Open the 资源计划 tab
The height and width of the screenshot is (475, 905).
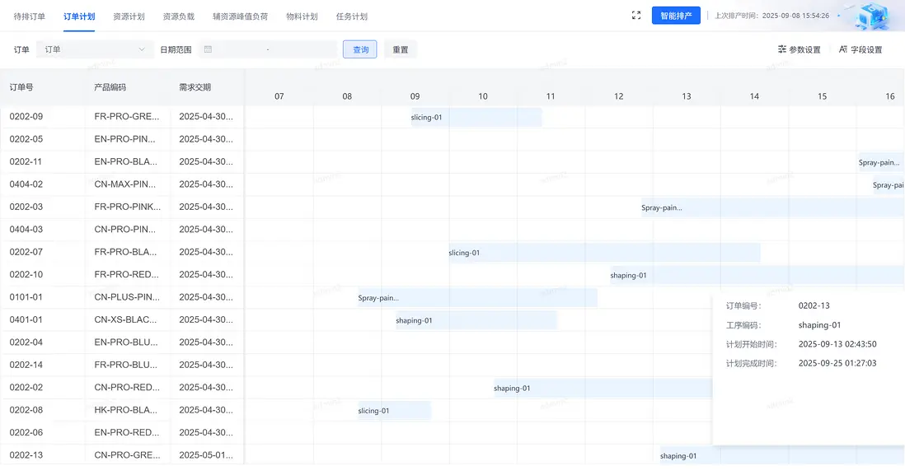[x=129, y=16]
